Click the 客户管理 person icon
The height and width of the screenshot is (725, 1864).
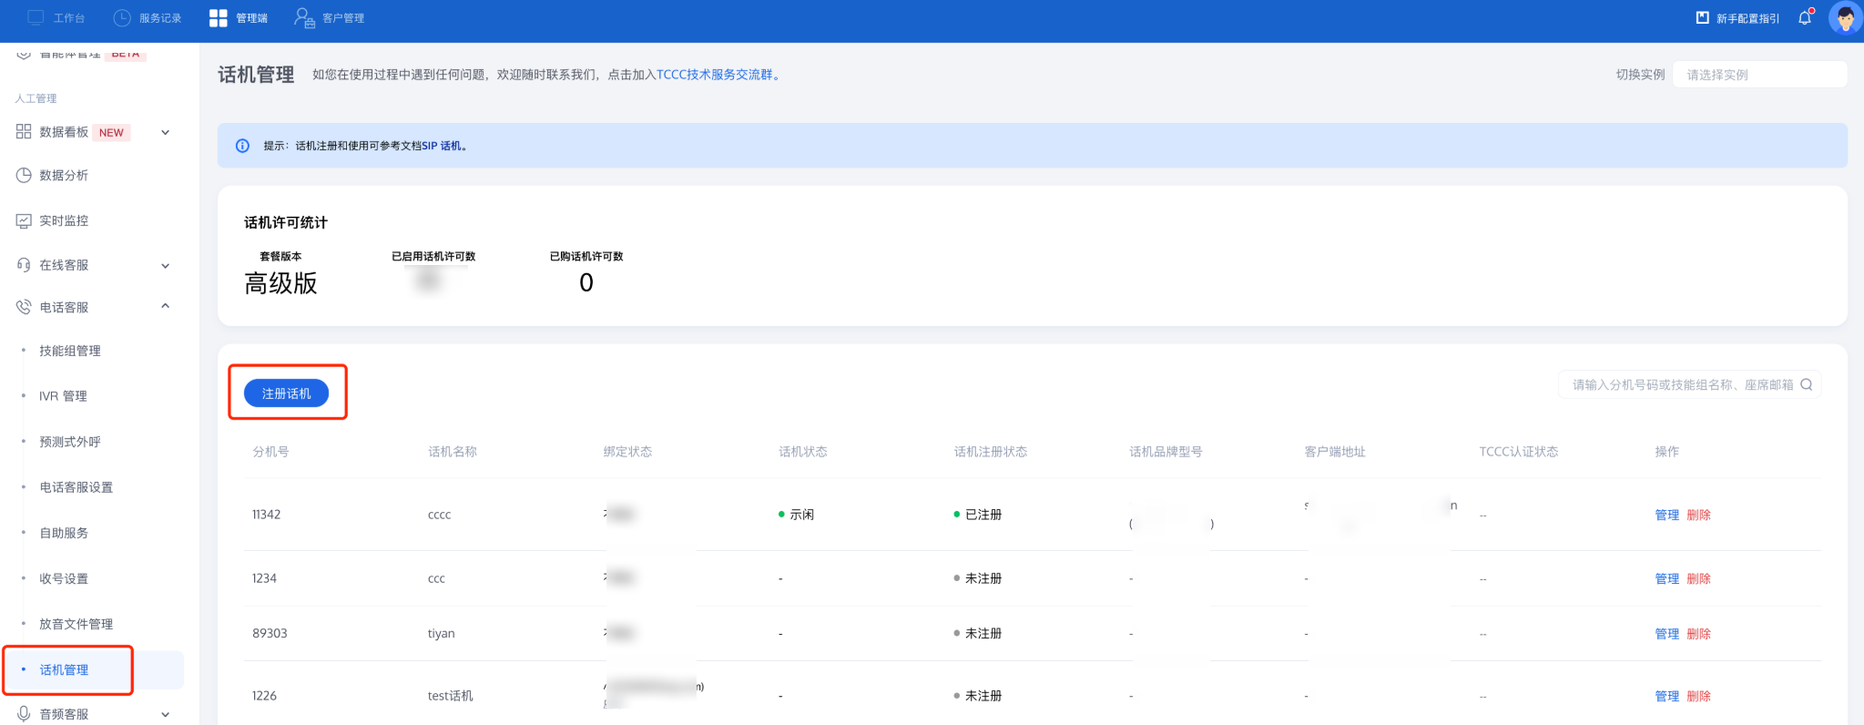(x=304, y=18)
